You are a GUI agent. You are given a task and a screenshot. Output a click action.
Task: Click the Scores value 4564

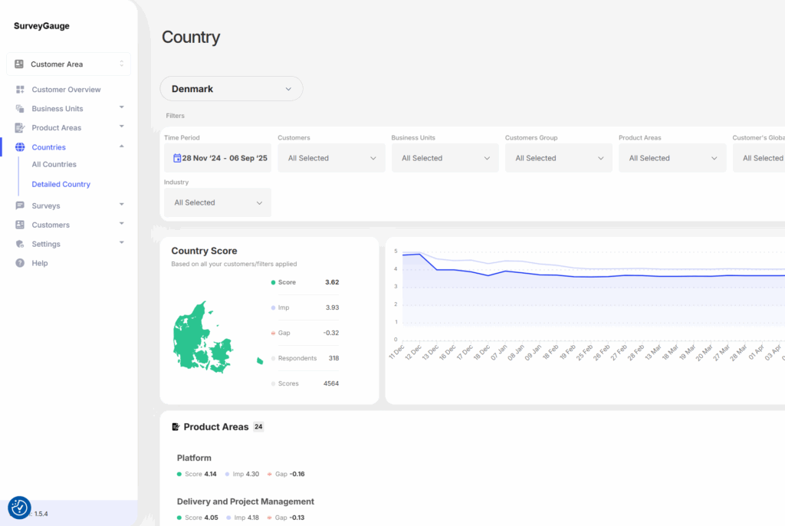click(x=331, y=383)
